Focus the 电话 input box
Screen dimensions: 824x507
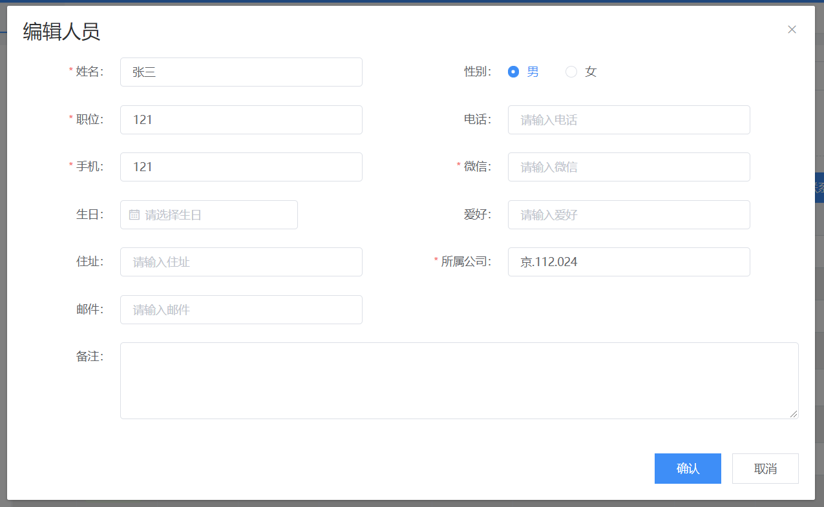[628, 119]
